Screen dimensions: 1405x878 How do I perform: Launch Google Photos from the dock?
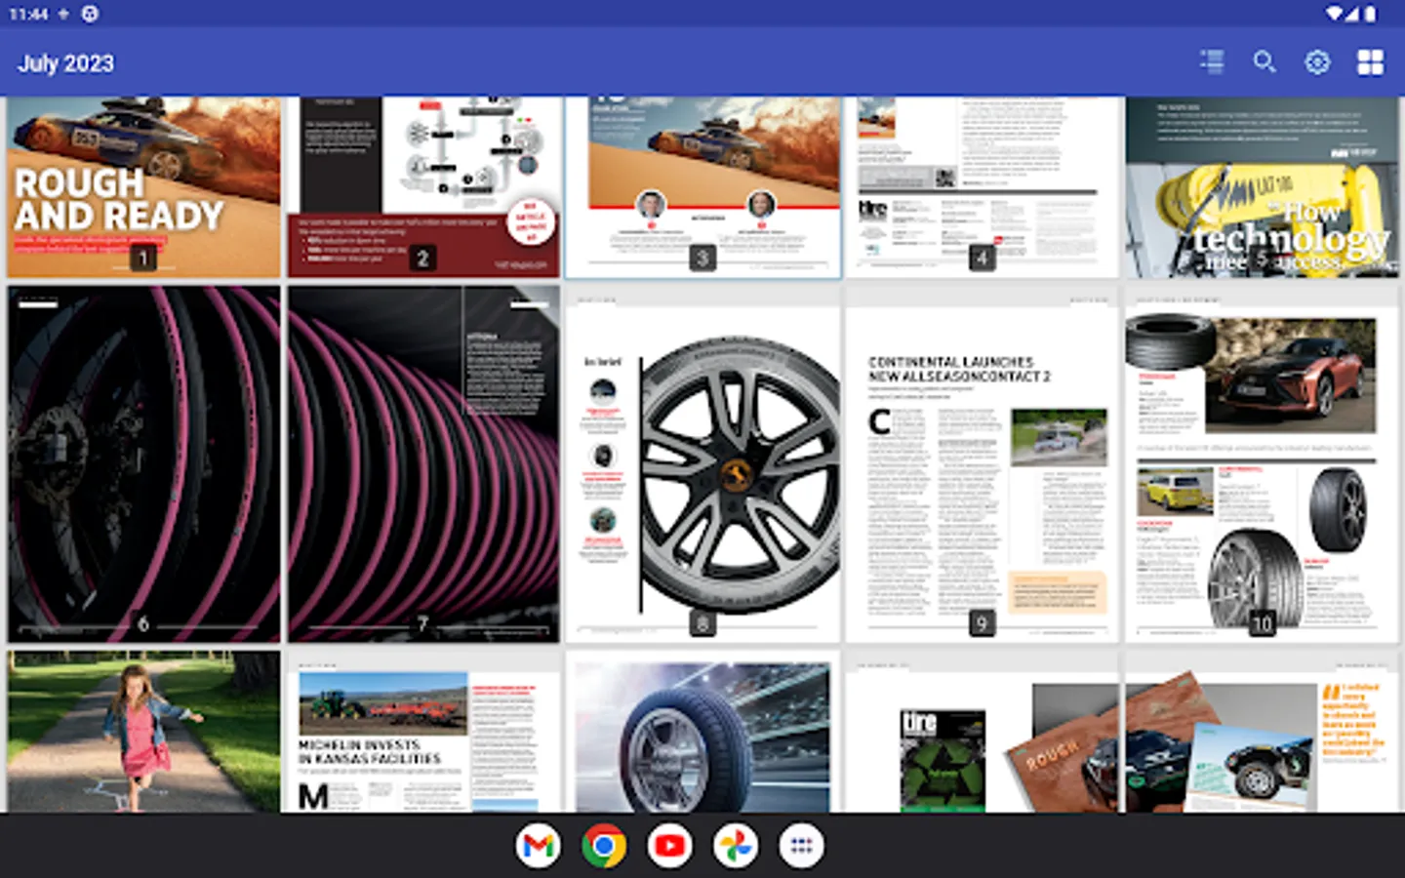[736, 846]
